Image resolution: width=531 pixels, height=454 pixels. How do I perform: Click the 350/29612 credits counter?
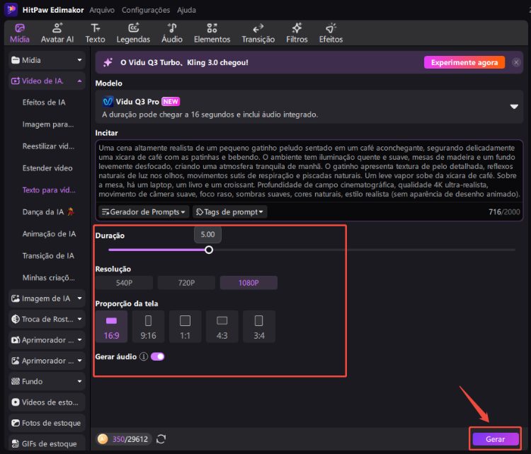130,439
